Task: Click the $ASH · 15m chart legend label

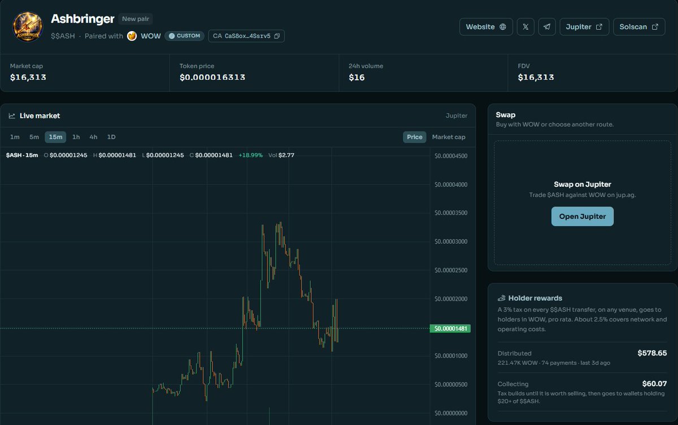Action: point(22,155)
